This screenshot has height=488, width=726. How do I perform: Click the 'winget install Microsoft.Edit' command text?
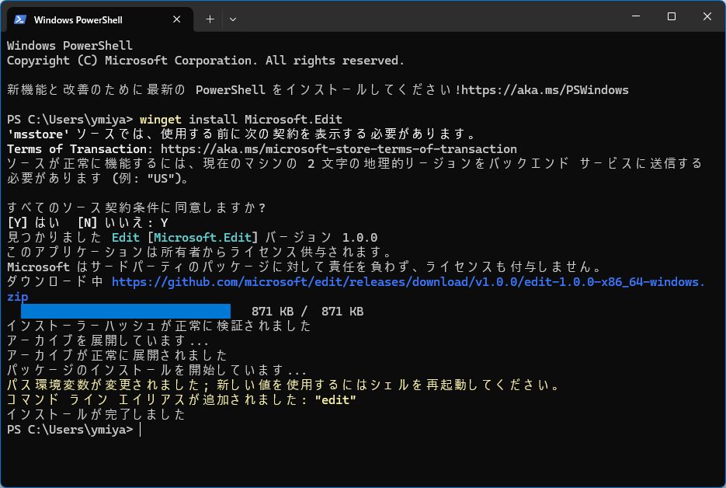pos(241,120)
